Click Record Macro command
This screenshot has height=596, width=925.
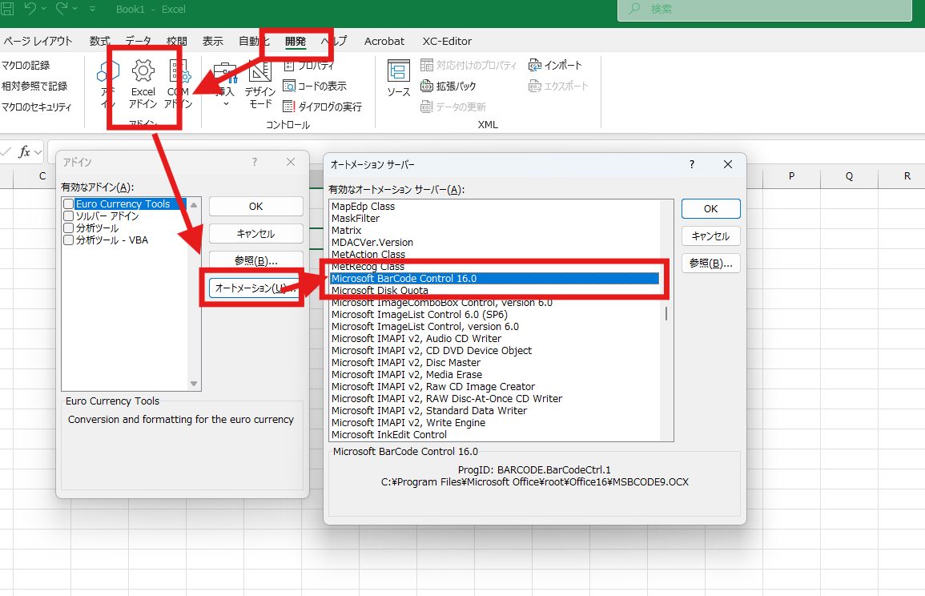26,66
